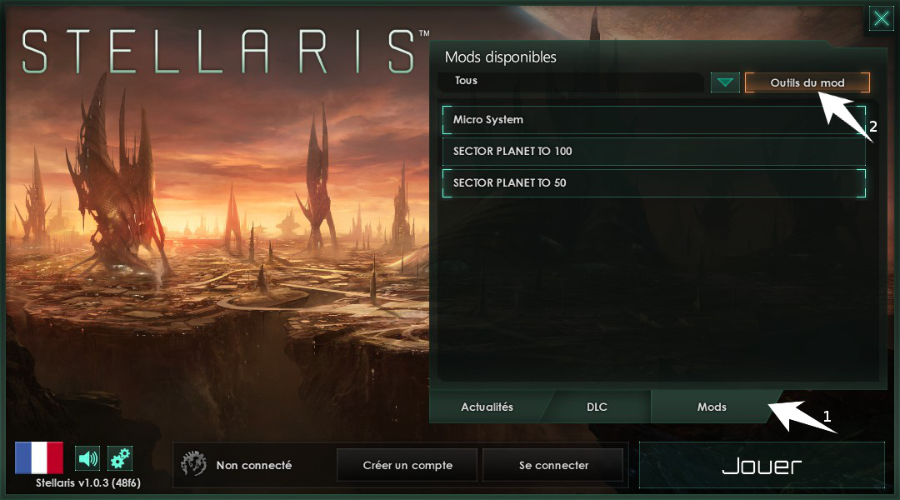Click the STELLARIS logo title
The height and width of the screenshot is (500, 900).
[x=218, y=52]
